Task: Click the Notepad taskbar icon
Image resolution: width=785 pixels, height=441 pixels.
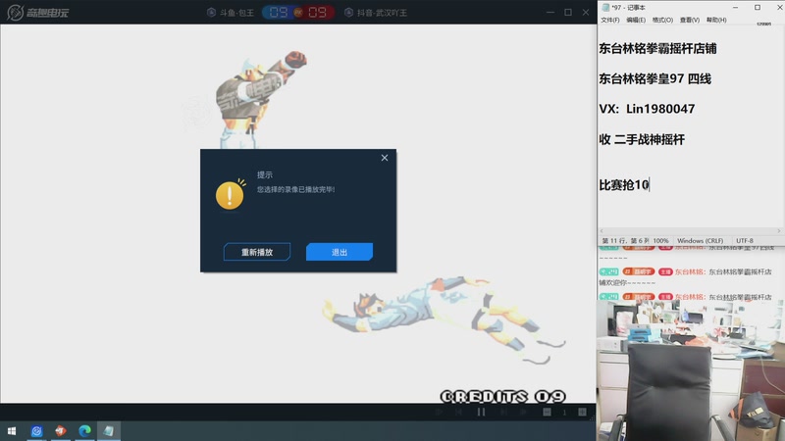Action: pos(109,430)
